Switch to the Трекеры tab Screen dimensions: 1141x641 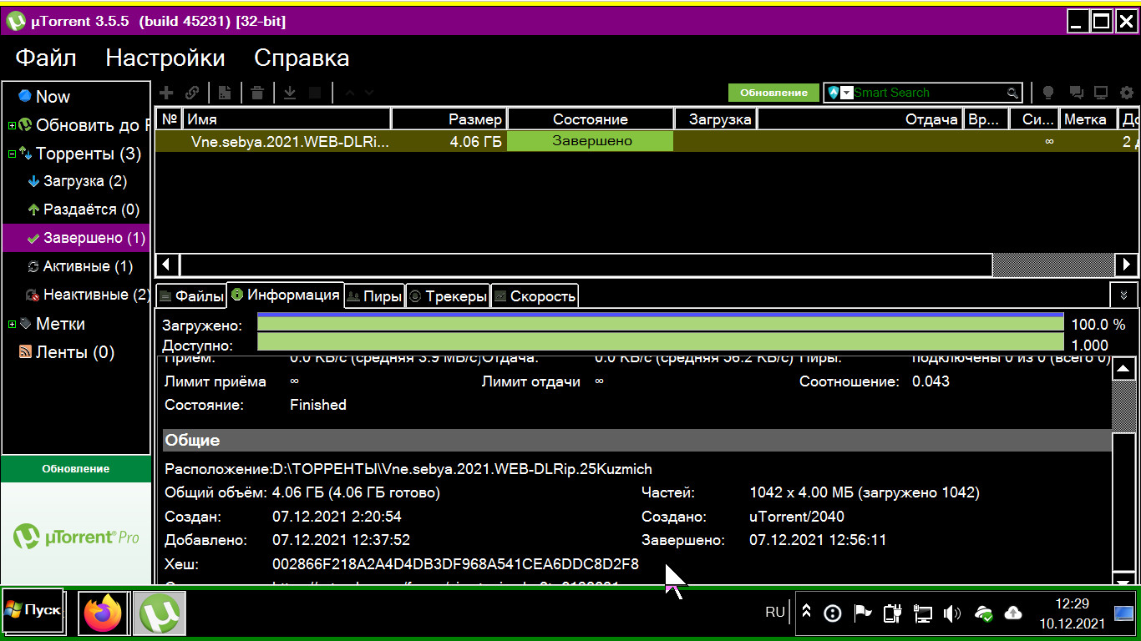point(447,296)
